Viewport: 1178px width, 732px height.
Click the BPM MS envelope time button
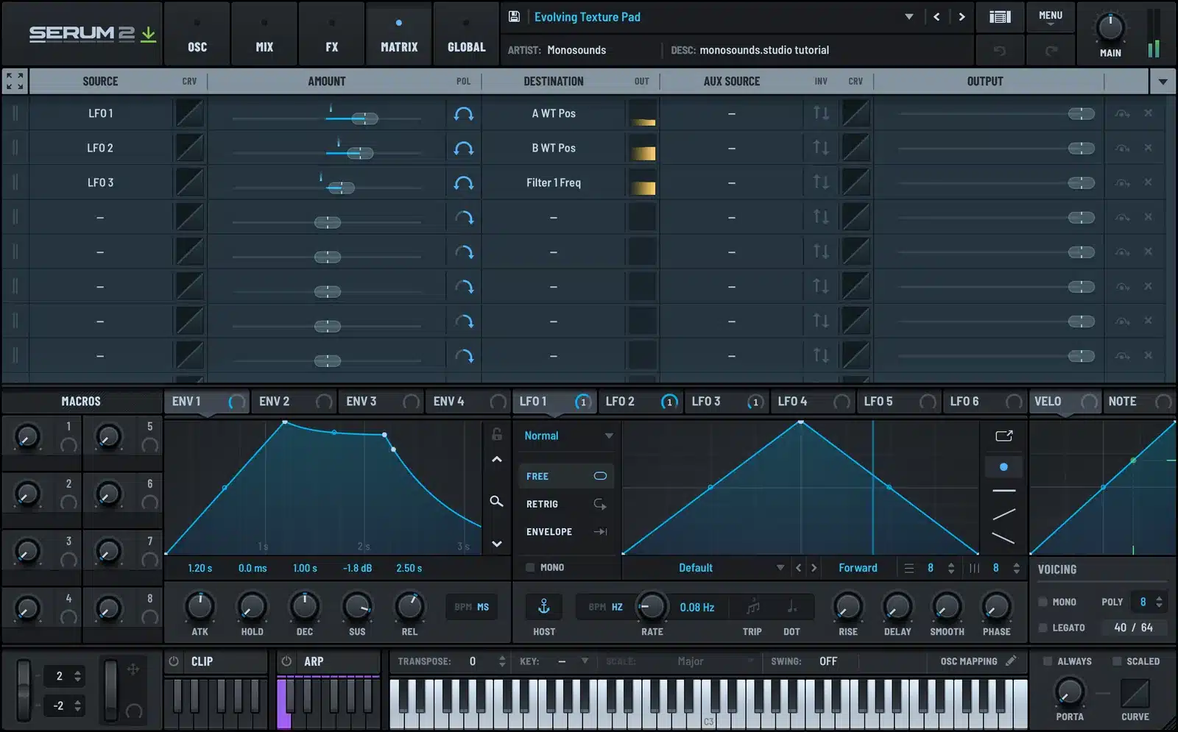coord(472,607)
